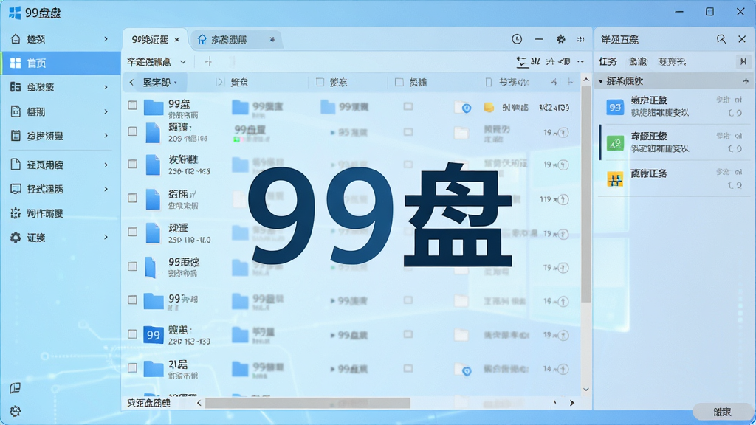This screenshot has width=756, height=425.
Task: Select the 首页 grid icon in the sidebar
Action: point(16,63)
